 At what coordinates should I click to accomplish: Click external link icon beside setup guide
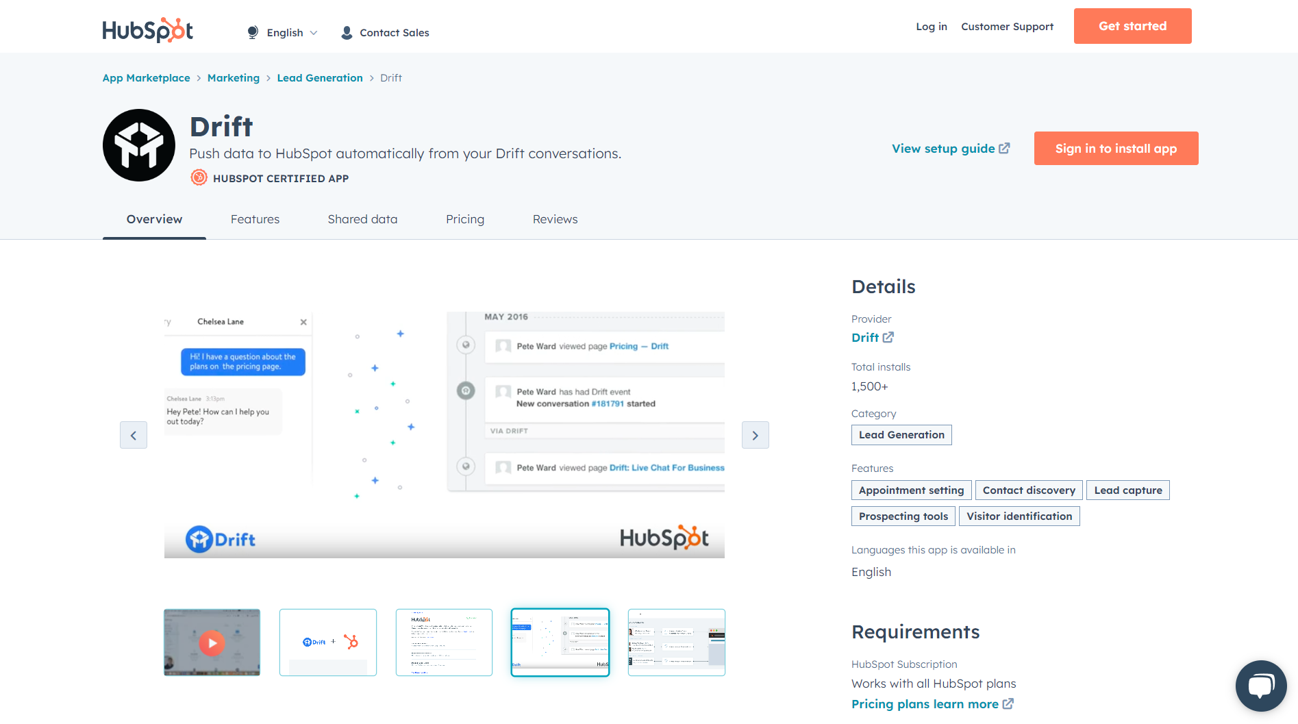click(1004, 148)
